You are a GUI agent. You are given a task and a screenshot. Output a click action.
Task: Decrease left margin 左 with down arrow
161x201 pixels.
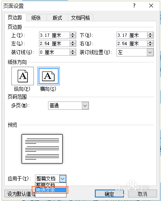point(72,45)
